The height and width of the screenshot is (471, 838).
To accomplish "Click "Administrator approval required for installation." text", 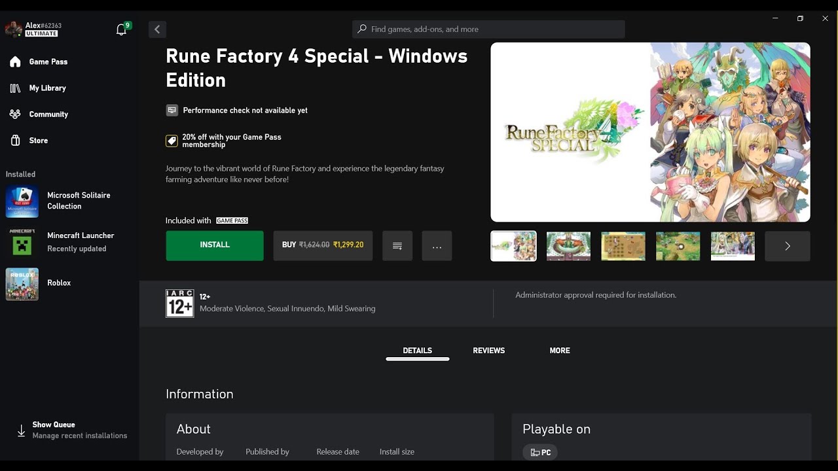I will [x=596, y=295].
